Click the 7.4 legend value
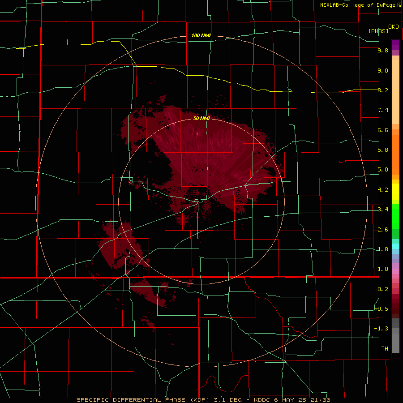The height and width of the screenshot is (403, 403). (x=383, y=110)
